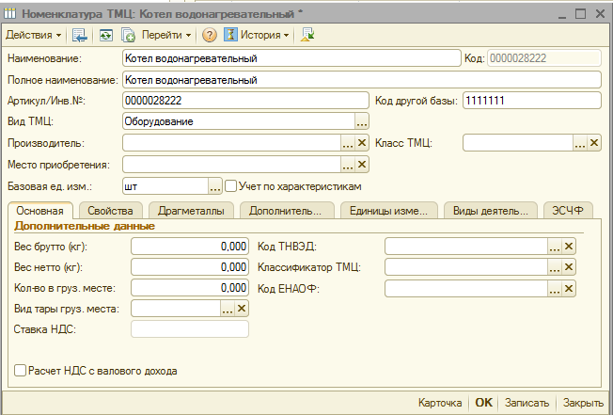Click the help question mark icon
Image resolution: width=613 pixels, height=415 pixels.
210,35
